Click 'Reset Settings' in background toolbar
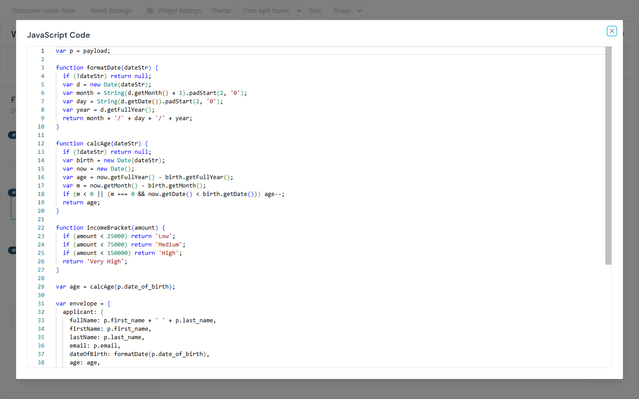639x399 pixels. click(x=111, y=11)
